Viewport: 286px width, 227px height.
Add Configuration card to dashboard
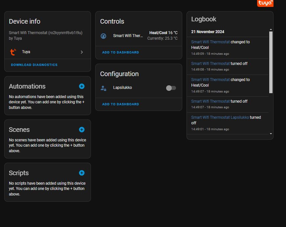(121, 104)
